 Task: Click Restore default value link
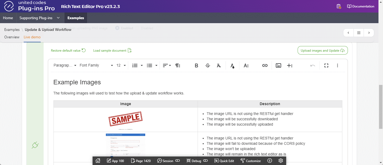click(68, 51)
